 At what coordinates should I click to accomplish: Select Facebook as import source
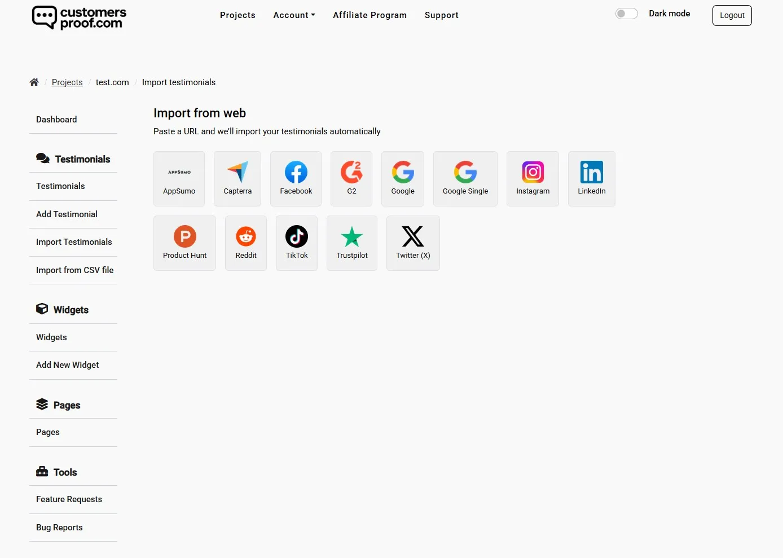(x=296, y=178)
